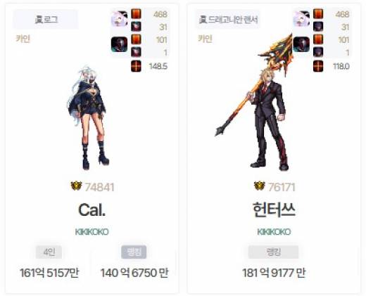Click the dark masked portrait icon on 헌터쓰's card
Image resolution: width=366 pixels, height=296 pixels.
tap(301, 44)
